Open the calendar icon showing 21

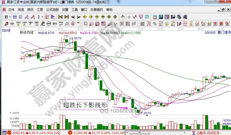click(155, 17)
